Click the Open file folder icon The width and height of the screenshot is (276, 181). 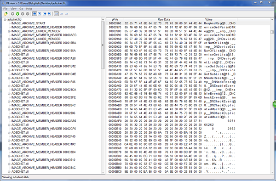click(6, 14)
